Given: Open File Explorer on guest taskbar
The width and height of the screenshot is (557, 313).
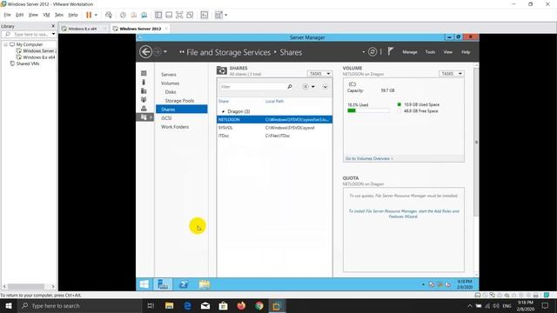Looking at the screenshot, I should [205, 284].
